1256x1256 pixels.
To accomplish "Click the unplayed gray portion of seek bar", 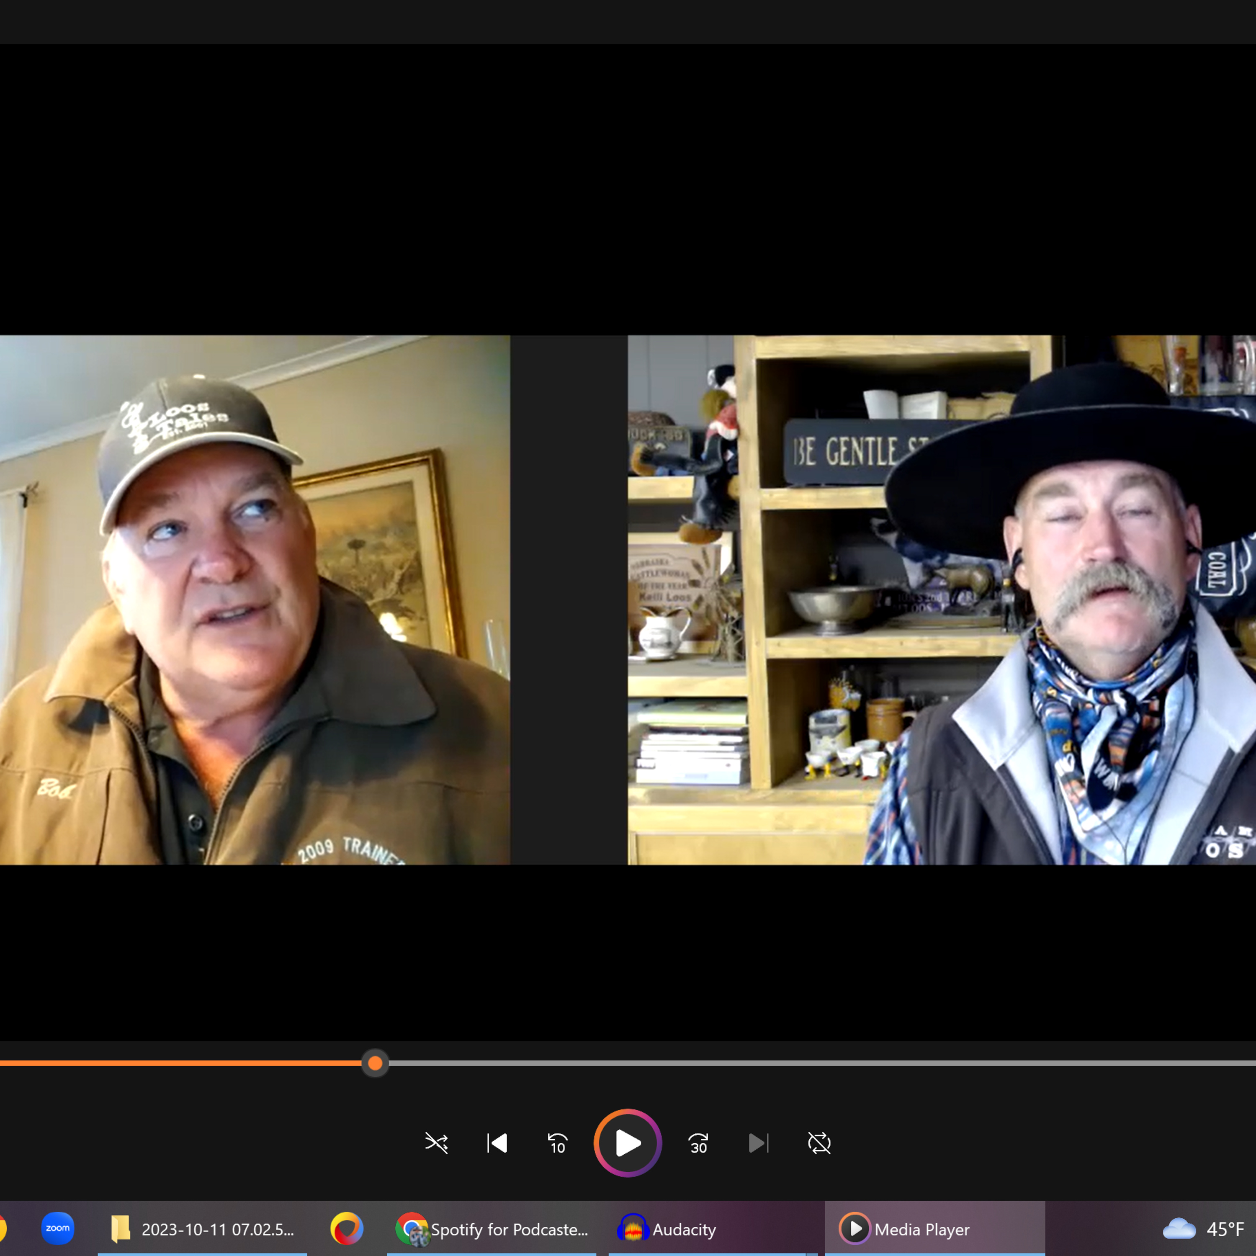I will pyautogui.click(x=780, y=1063).
